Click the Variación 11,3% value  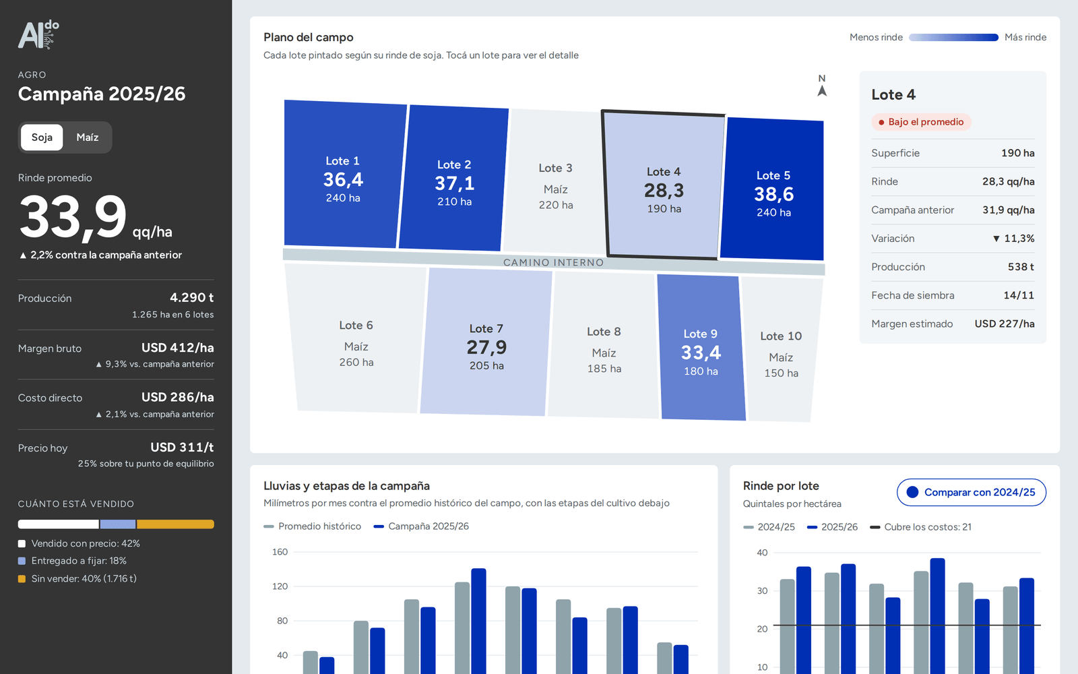click(1013, 239)
